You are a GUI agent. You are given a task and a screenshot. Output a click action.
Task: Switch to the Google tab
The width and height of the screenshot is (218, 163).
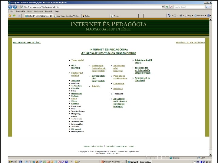click(x=124, y=16)
